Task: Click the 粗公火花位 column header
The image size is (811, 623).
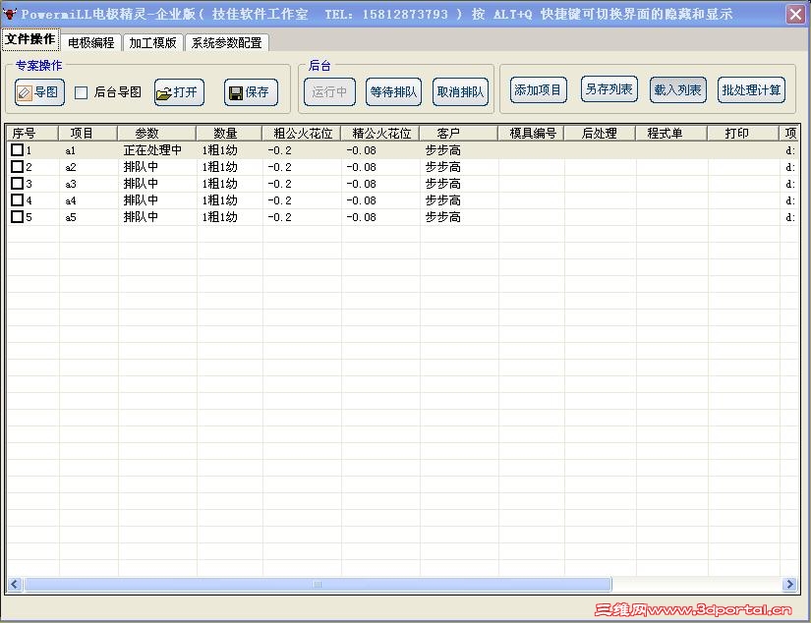Action: (302, 134)
